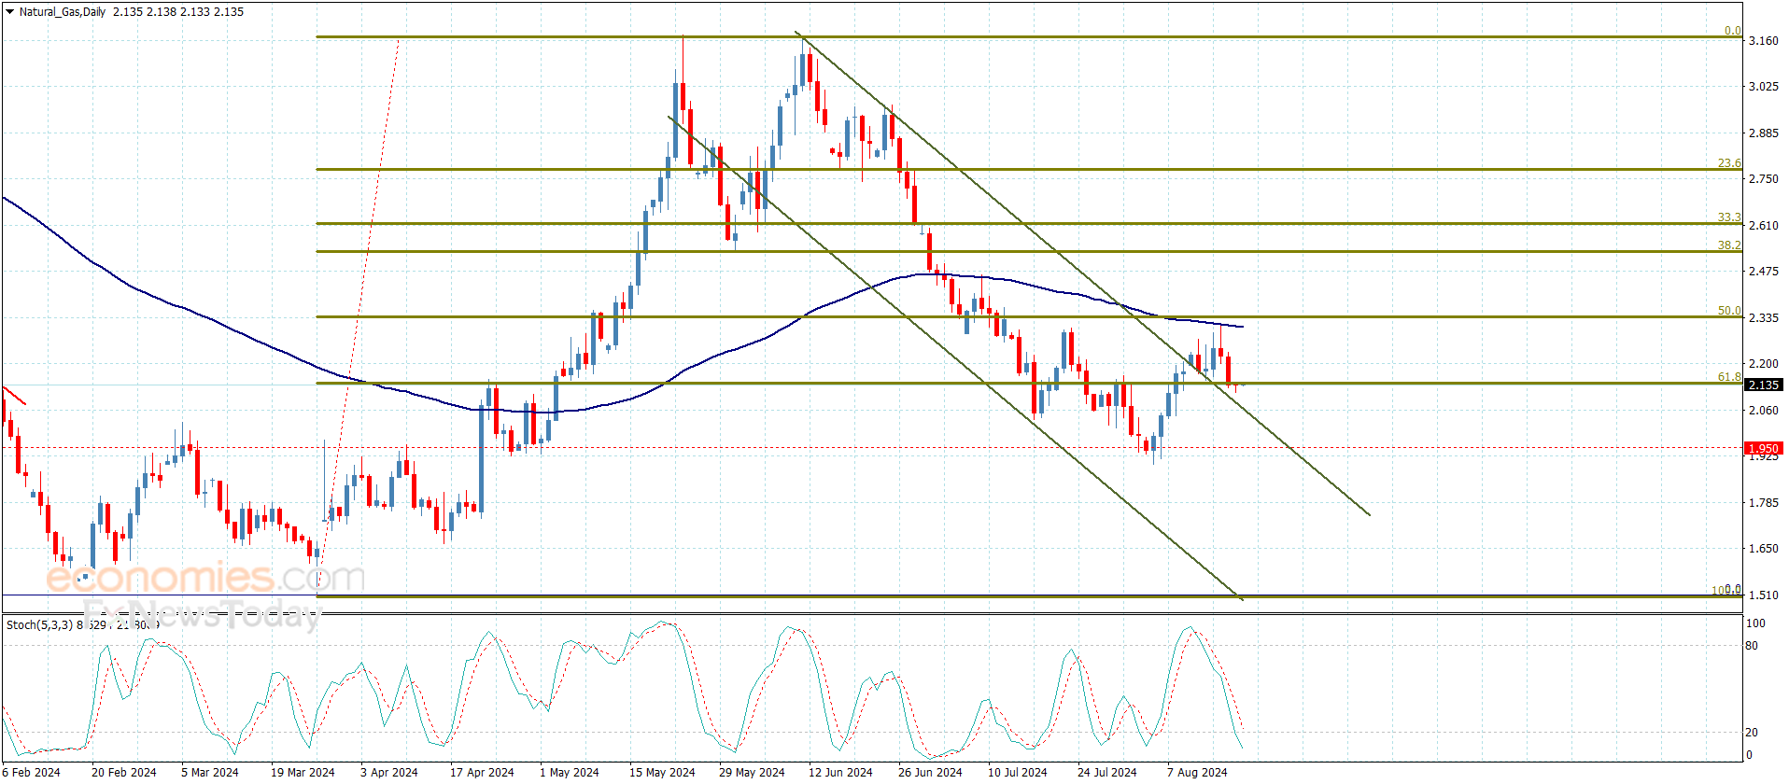Open the dropdown arrow beside Natural_Gas,Daily

pos(10,12)
